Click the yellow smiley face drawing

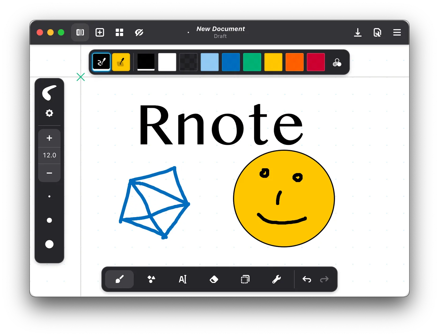pos(284,198)
